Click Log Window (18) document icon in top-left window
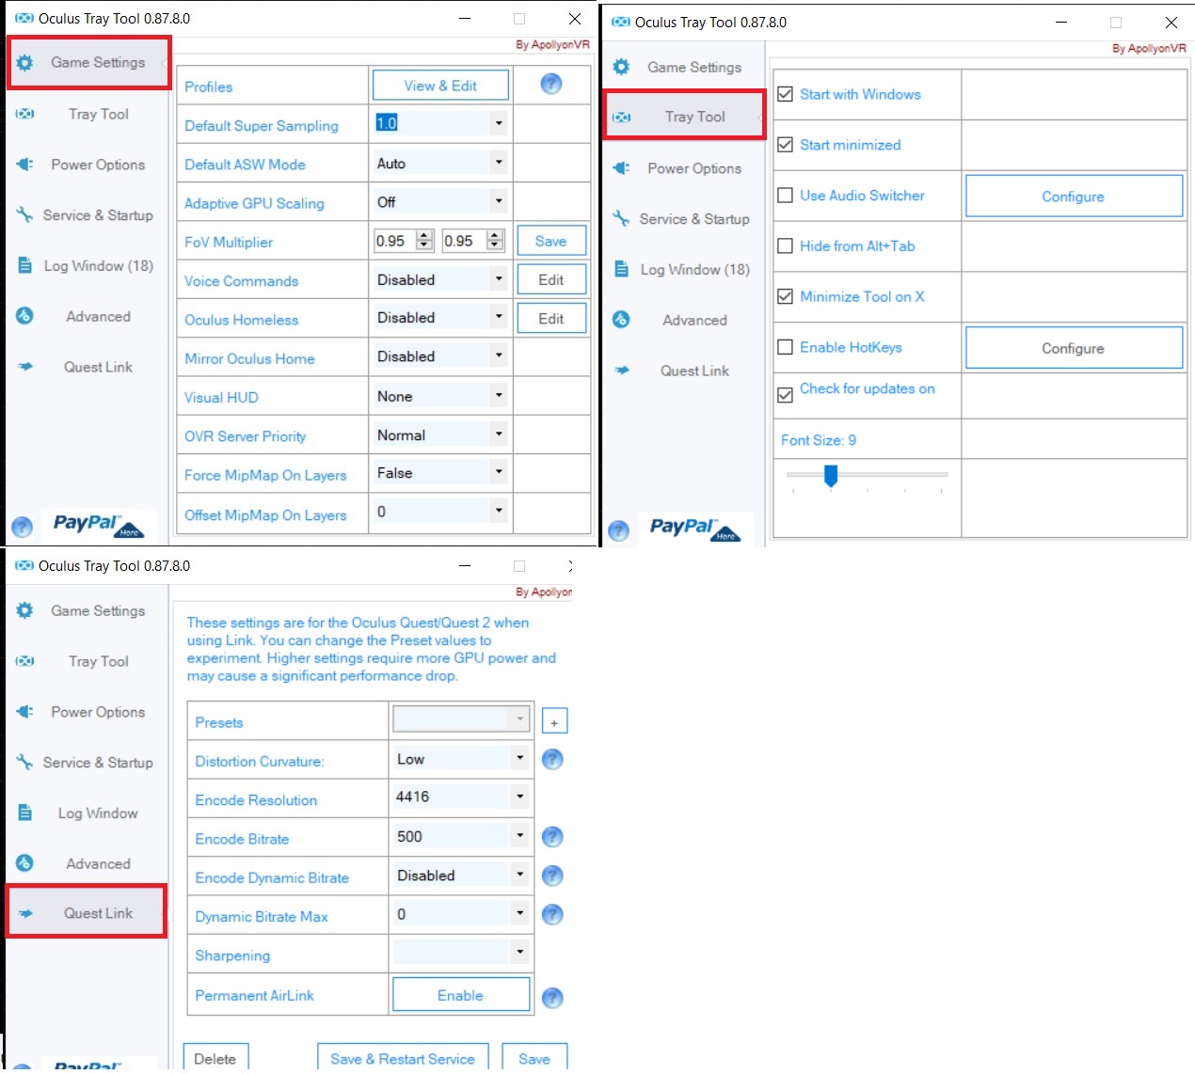The height and width of the screenshot is (1074, 1195). (24, 265)
